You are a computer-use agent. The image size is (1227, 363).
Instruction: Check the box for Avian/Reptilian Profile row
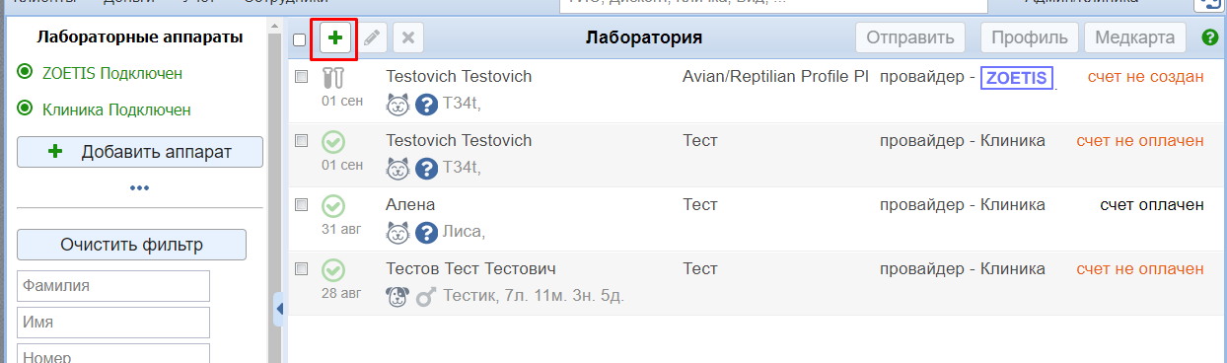(x=302, y=76)
